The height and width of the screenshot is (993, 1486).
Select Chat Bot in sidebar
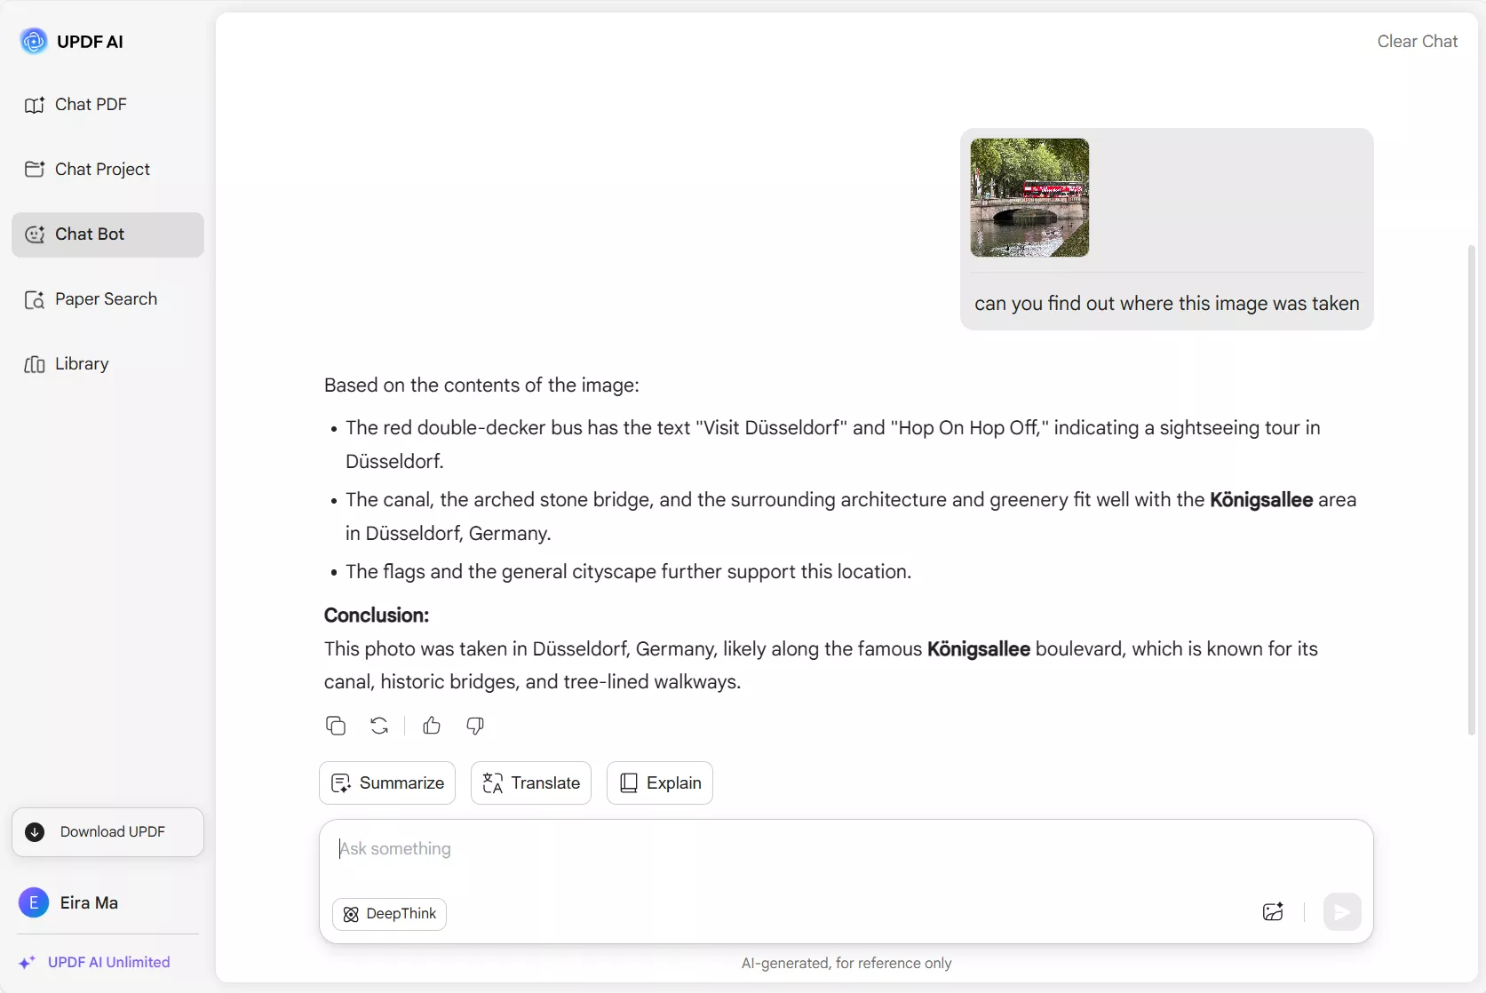(107, 234)
